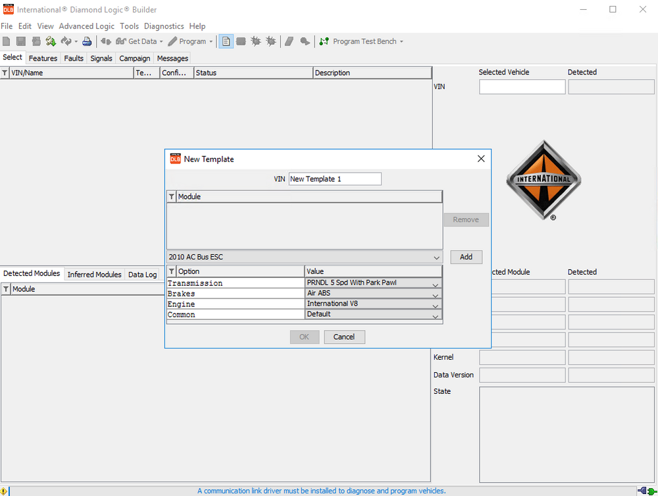658x496 pixels.
Task: Click the speech-balloon toolbar icon
Action: tap(304, 41)
